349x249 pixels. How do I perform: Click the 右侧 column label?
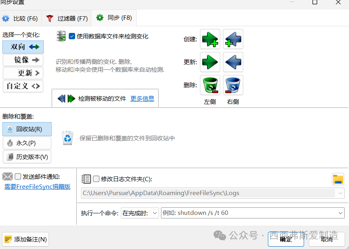click(x=233, y=102)
